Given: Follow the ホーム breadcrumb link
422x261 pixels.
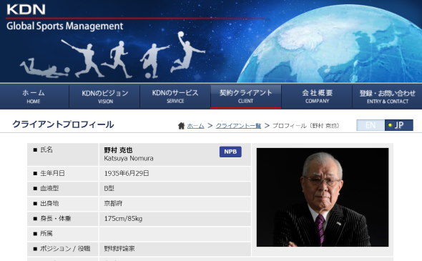Looking at the screenshot, I should click(x=196, y=126).
